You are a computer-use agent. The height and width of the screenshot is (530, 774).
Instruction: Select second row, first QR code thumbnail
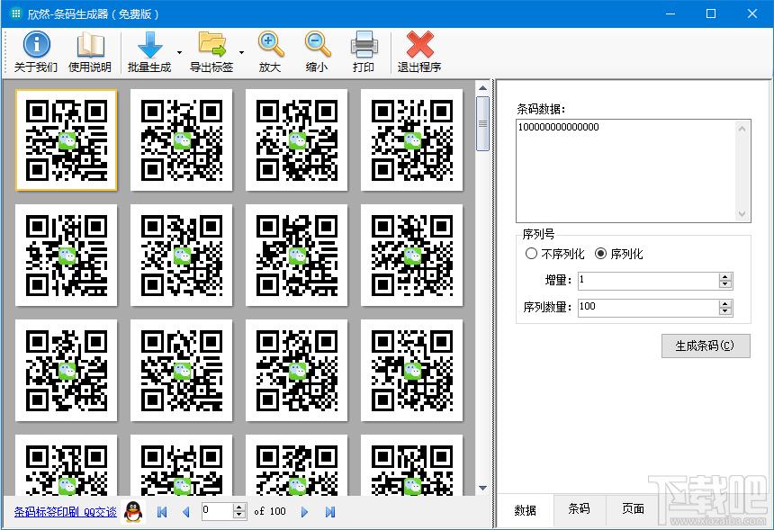pyautogui.click(x=66, y=256)
